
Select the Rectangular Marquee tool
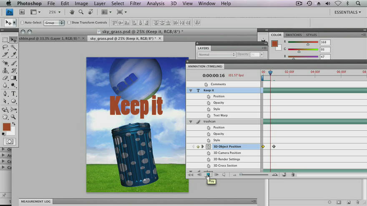[x=5, y=40]
